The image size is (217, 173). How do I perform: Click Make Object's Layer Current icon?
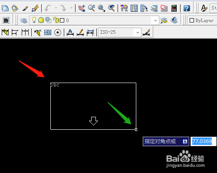[164, 20]
